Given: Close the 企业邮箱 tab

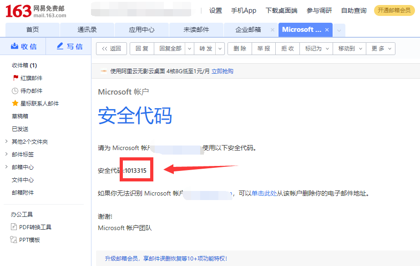Looking at the screenshot, I should (272, 30).
